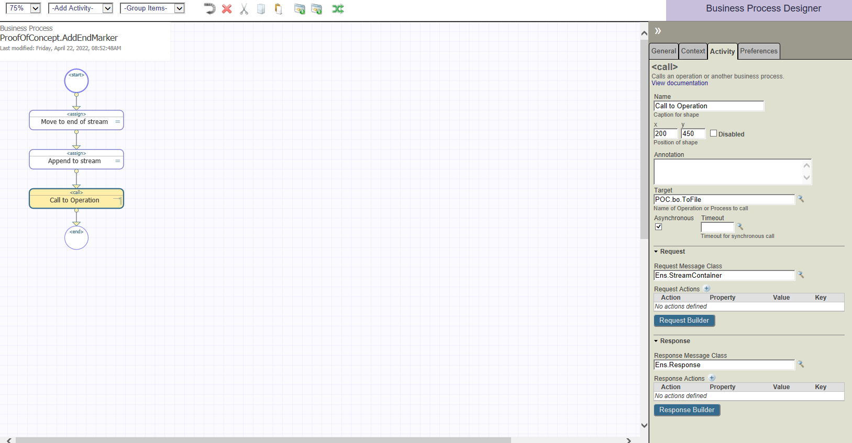Click the drill up out of group icon
852x443 pixels.
tap(316, 9)
